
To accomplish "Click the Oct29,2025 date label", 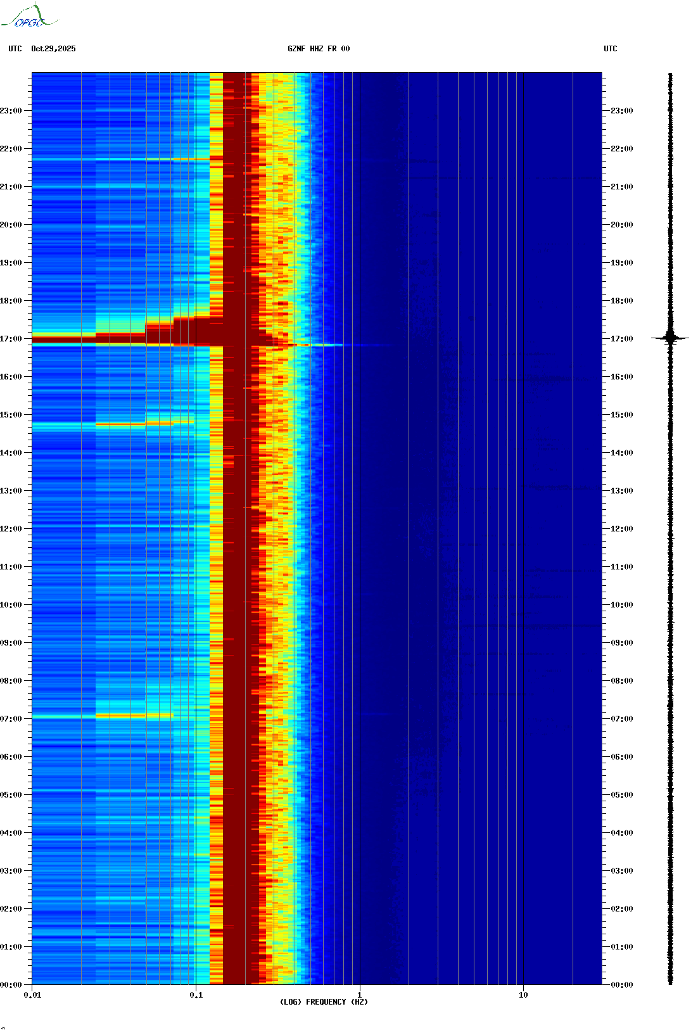I will (53, 49).
